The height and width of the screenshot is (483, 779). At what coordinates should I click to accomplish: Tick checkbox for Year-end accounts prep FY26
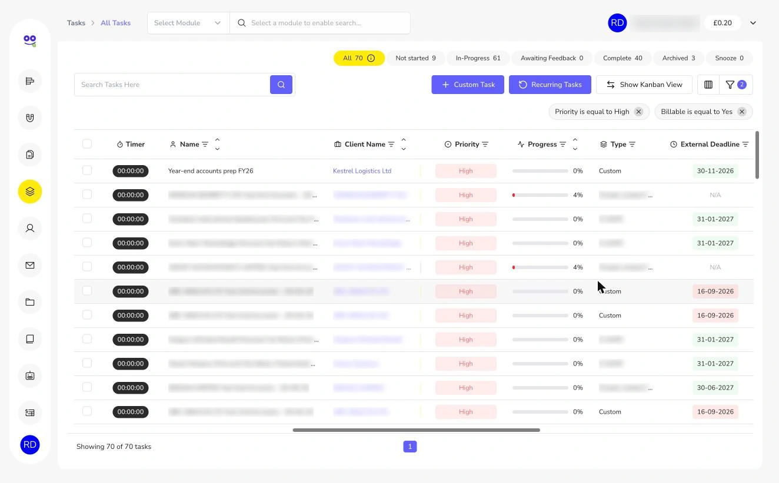click(x=87, y=170)
